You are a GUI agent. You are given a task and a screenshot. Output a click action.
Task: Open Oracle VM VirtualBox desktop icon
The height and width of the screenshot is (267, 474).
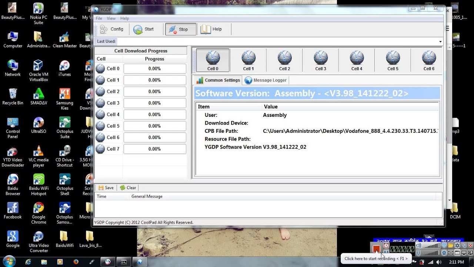(x=39, y=70)
